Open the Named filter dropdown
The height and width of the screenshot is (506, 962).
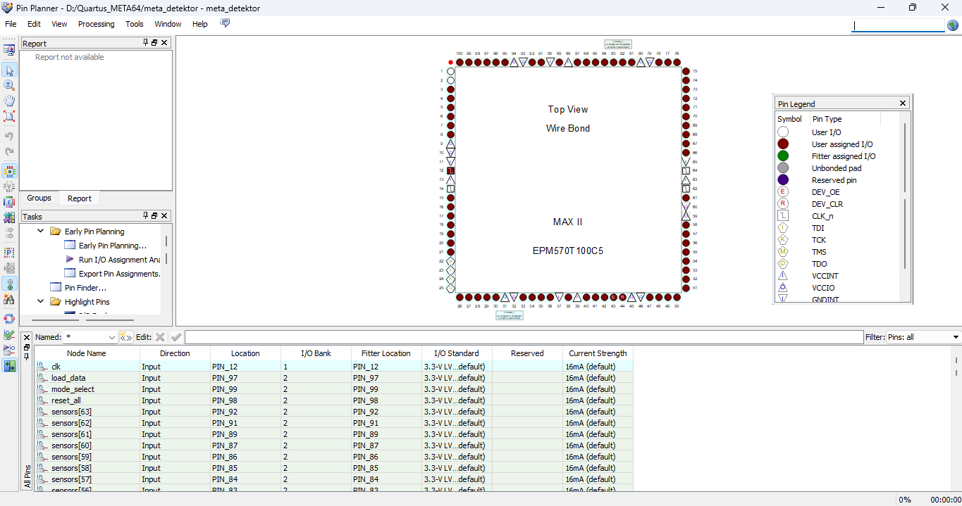click(111, 338)
